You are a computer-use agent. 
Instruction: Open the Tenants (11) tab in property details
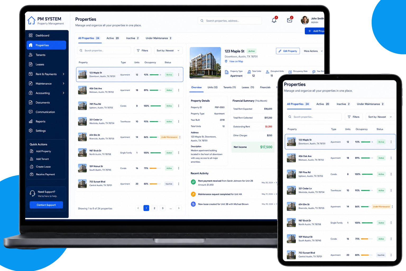(229, 87)
